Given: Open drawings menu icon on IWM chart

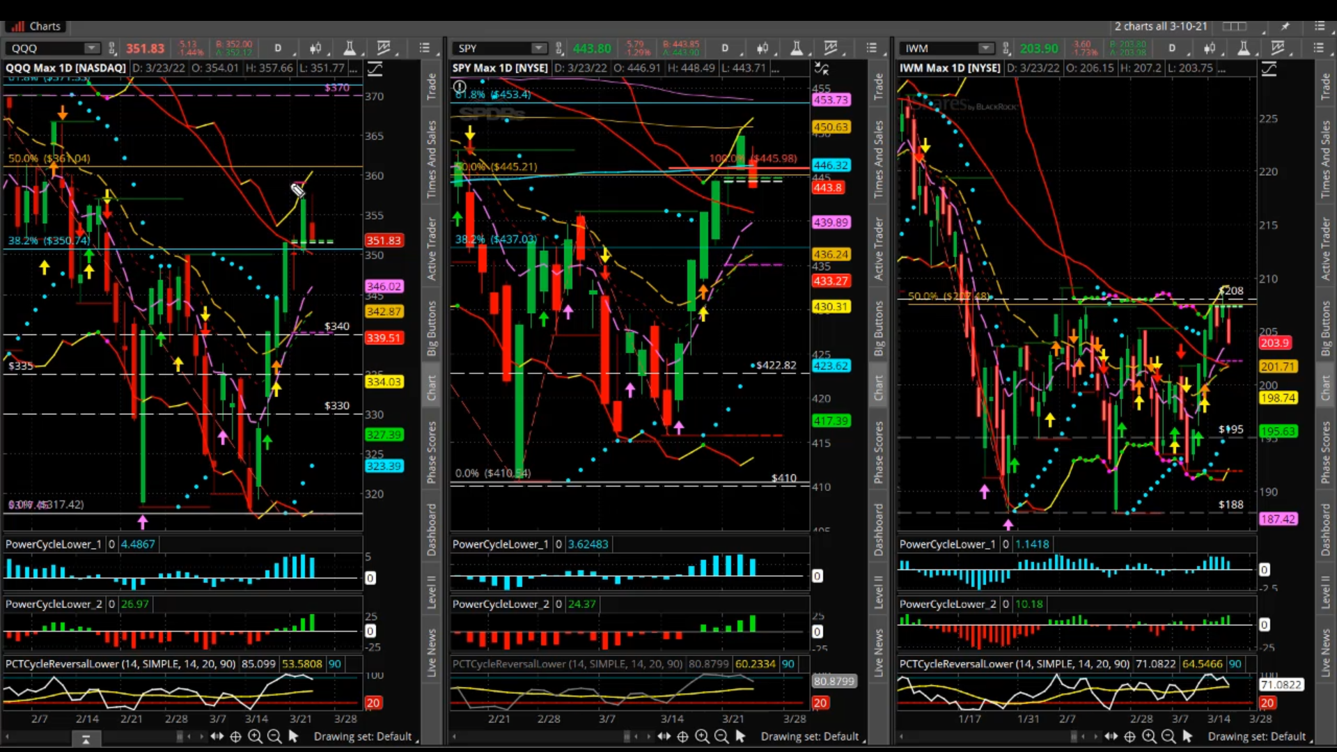Looking at the screenshot, I should [x=1278, y=48].
